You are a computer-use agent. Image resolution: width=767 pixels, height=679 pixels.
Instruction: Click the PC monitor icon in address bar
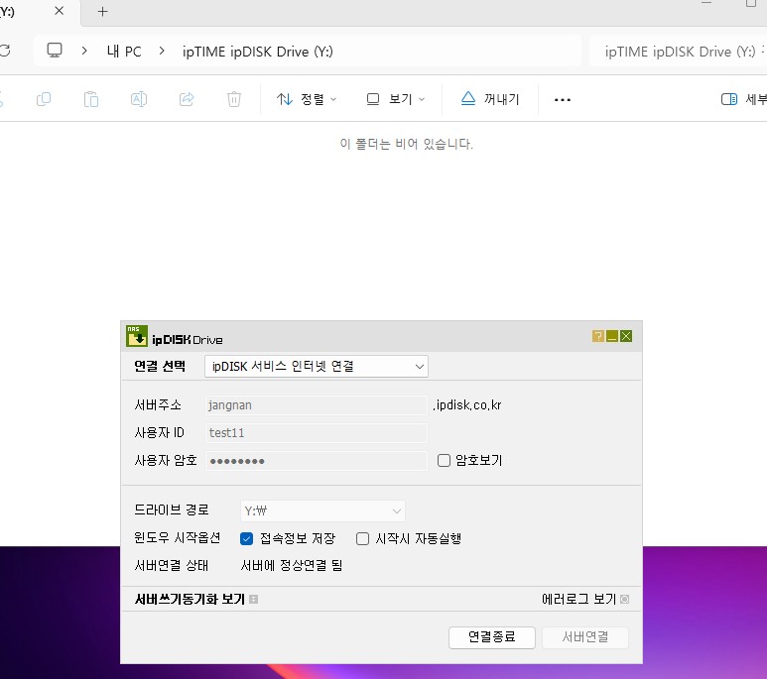55,51
